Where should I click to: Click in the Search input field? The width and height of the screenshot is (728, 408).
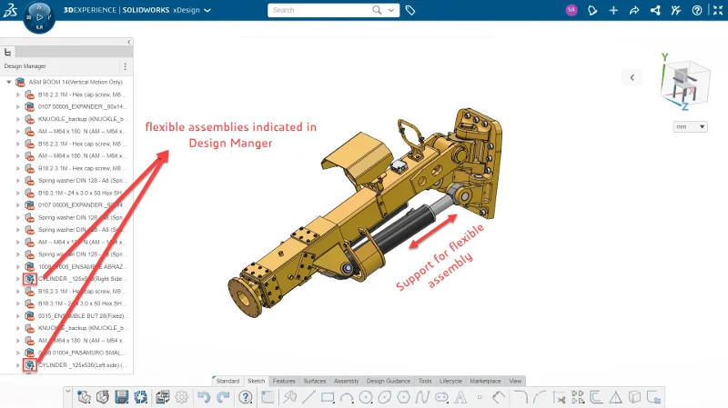pyautogui.click(x=318, y=11)
